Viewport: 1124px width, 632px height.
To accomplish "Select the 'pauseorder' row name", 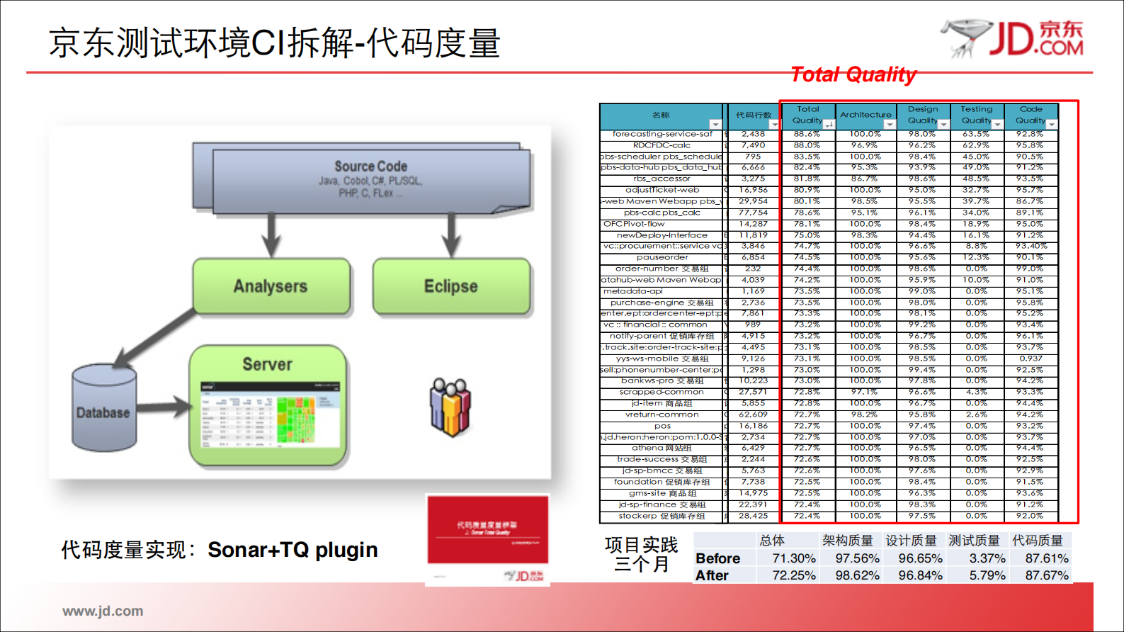I will tap(662, 257).
